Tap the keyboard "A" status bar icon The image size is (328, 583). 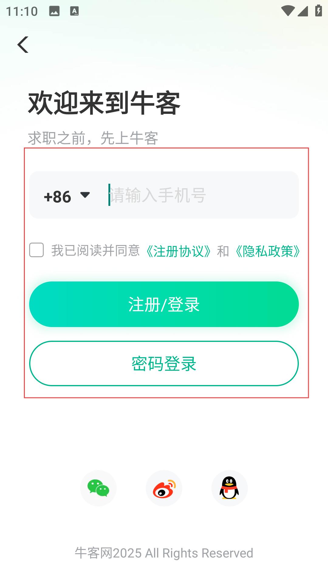pos(74,11)
